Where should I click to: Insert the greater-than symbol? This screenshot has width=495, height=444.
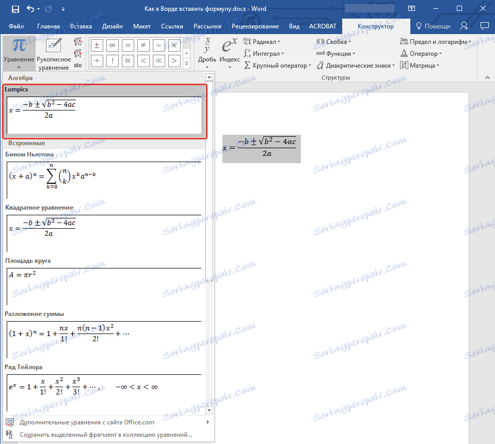click(x=174, y=60)
